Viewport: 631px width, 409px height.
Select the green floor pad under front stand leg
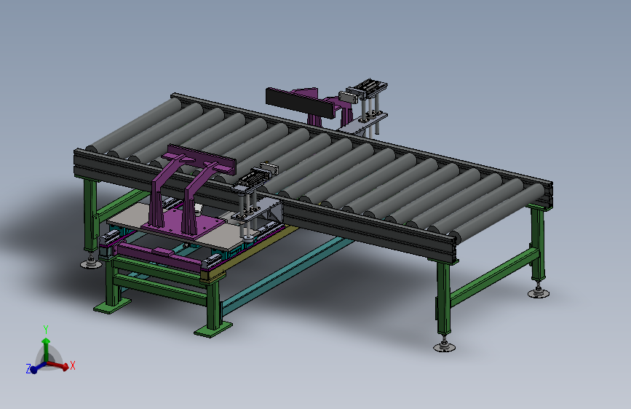[213, 329]
